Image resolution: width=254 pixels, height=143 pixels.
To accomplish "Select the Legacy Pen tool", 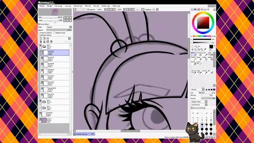I will coord(199,63).
